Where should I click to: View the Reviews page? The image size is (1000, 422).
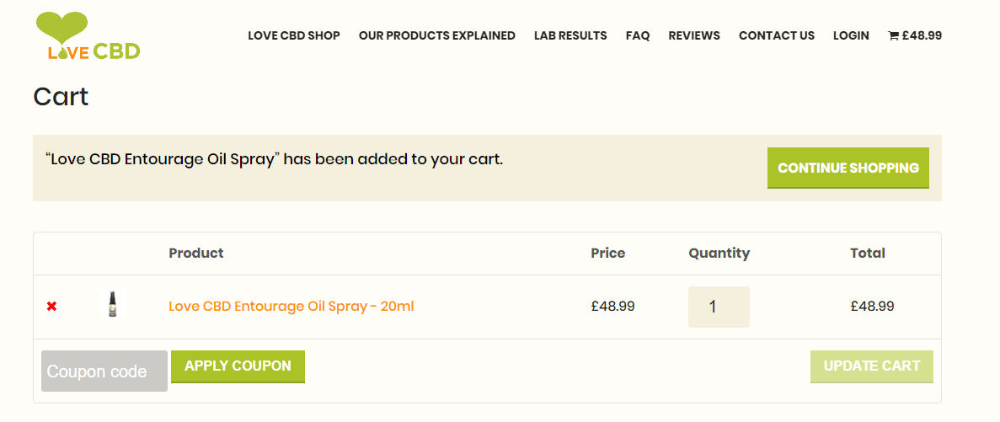point(694,35)
